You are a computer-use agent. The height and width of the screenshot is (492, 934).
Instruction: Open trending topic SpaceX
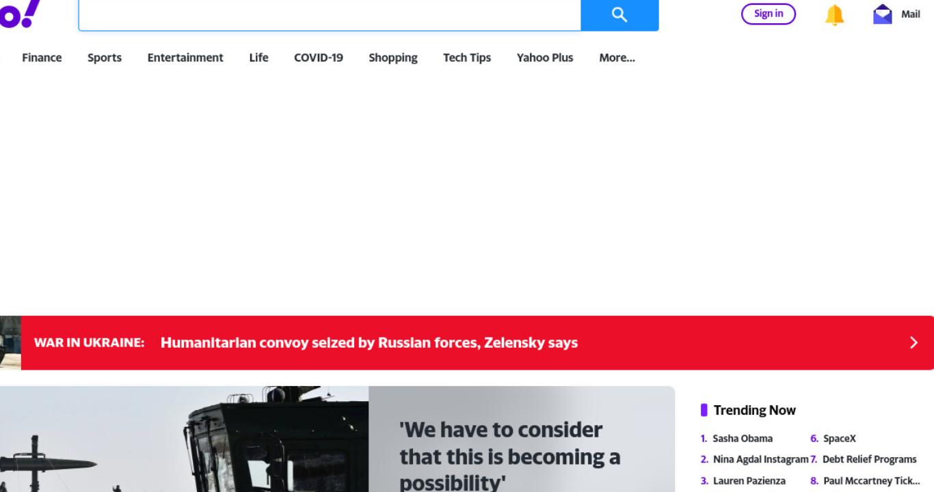click(x=840, y=439)
